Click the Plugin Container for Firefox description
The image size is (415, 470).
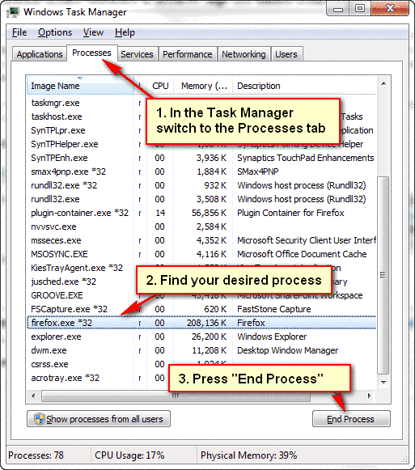click(x=290, y=213)
